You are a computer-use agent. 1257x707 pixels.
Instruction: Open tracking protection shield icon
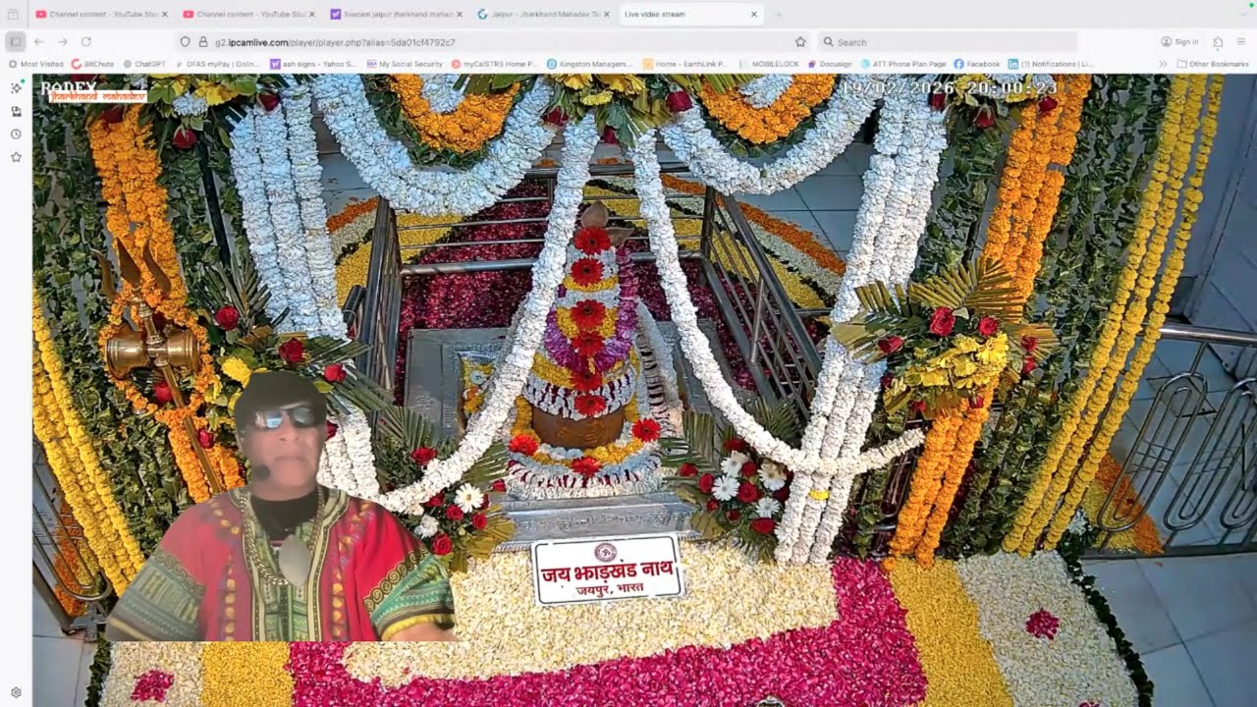pyautogui.click(x=185, y=42)
